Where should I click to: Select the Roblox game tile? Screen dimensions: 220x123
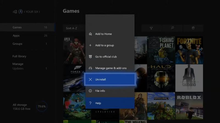click(189, 106)
